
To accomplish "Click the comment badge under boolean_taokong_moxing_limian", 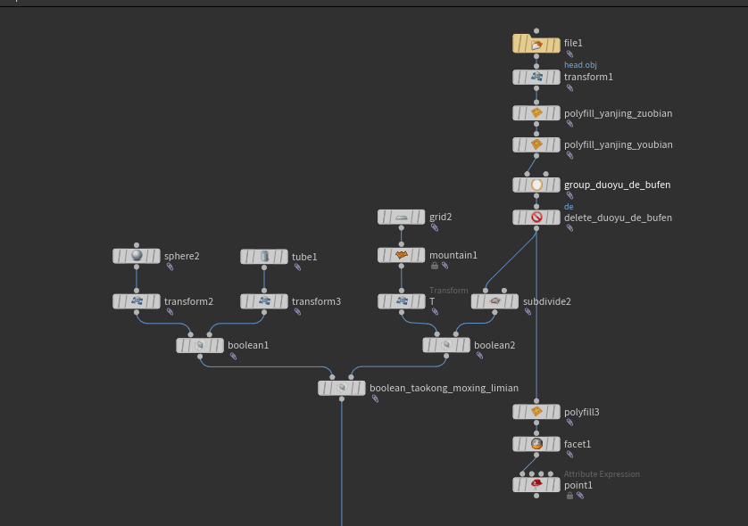I will click(x=376, y=399).
